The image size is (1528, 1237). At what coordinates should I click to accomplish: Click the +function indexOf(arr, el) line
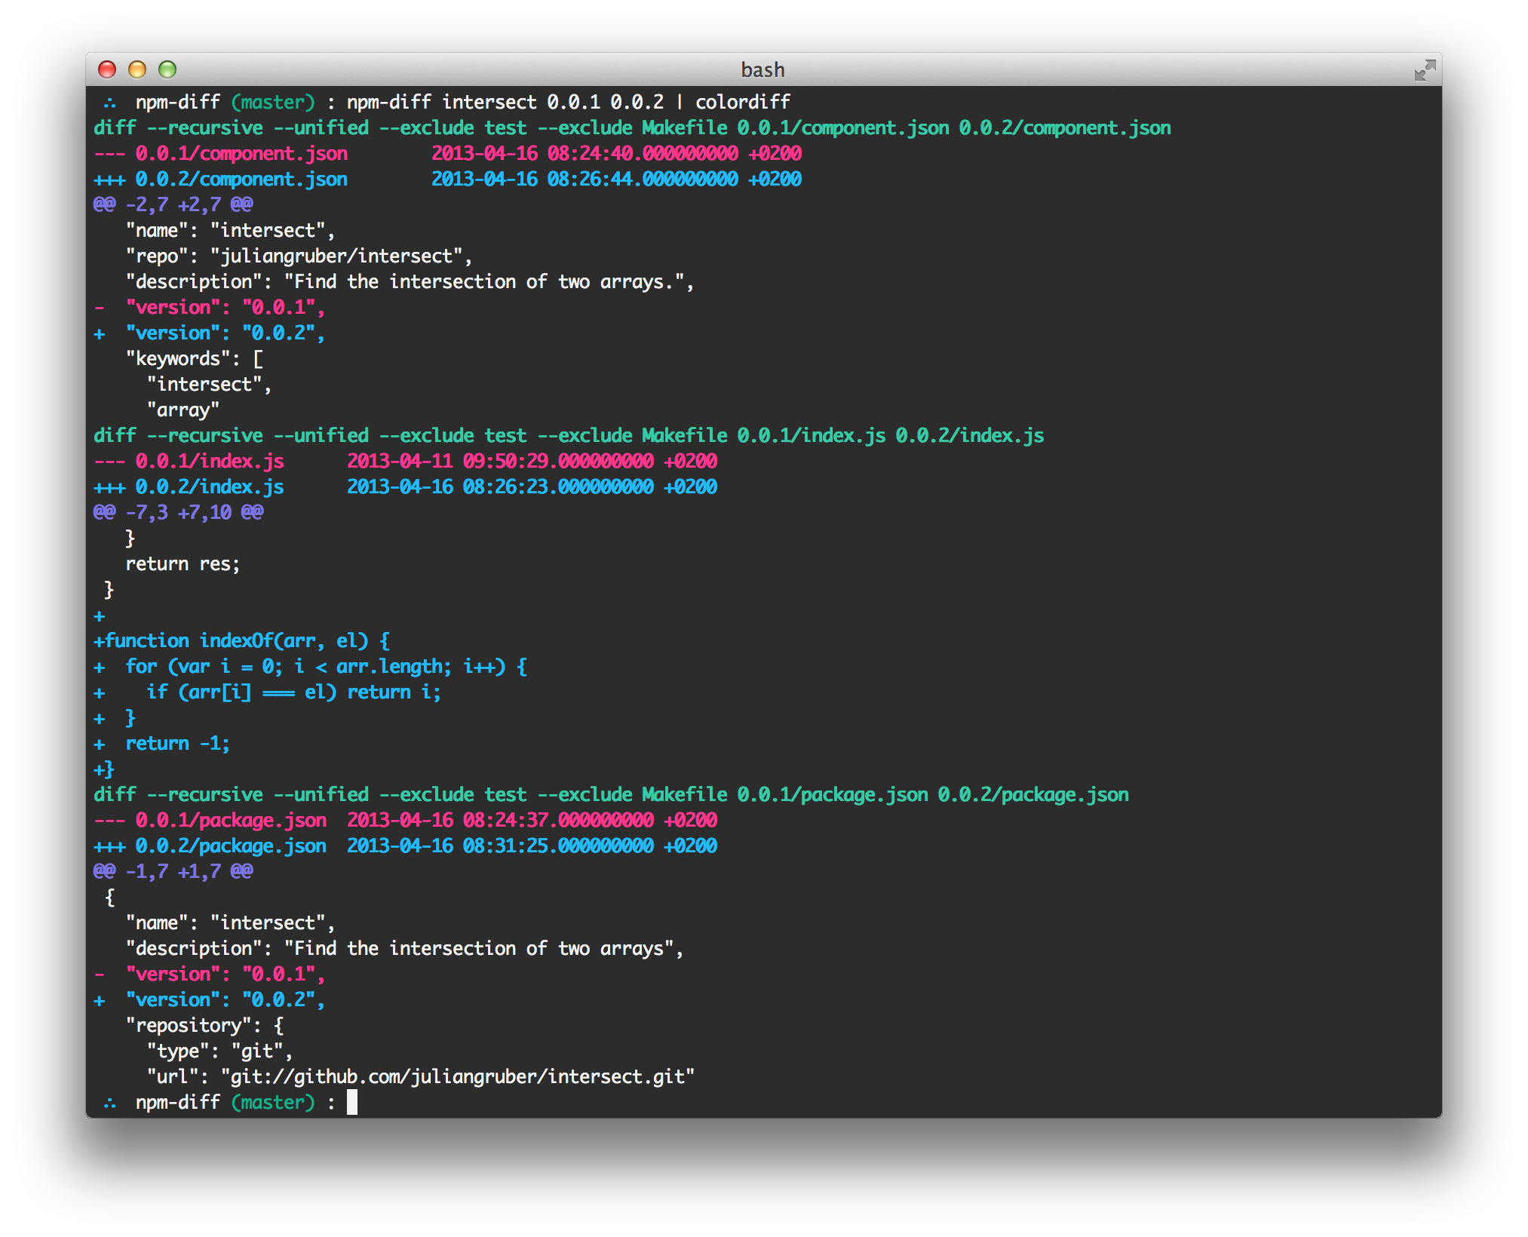(242, 640)
